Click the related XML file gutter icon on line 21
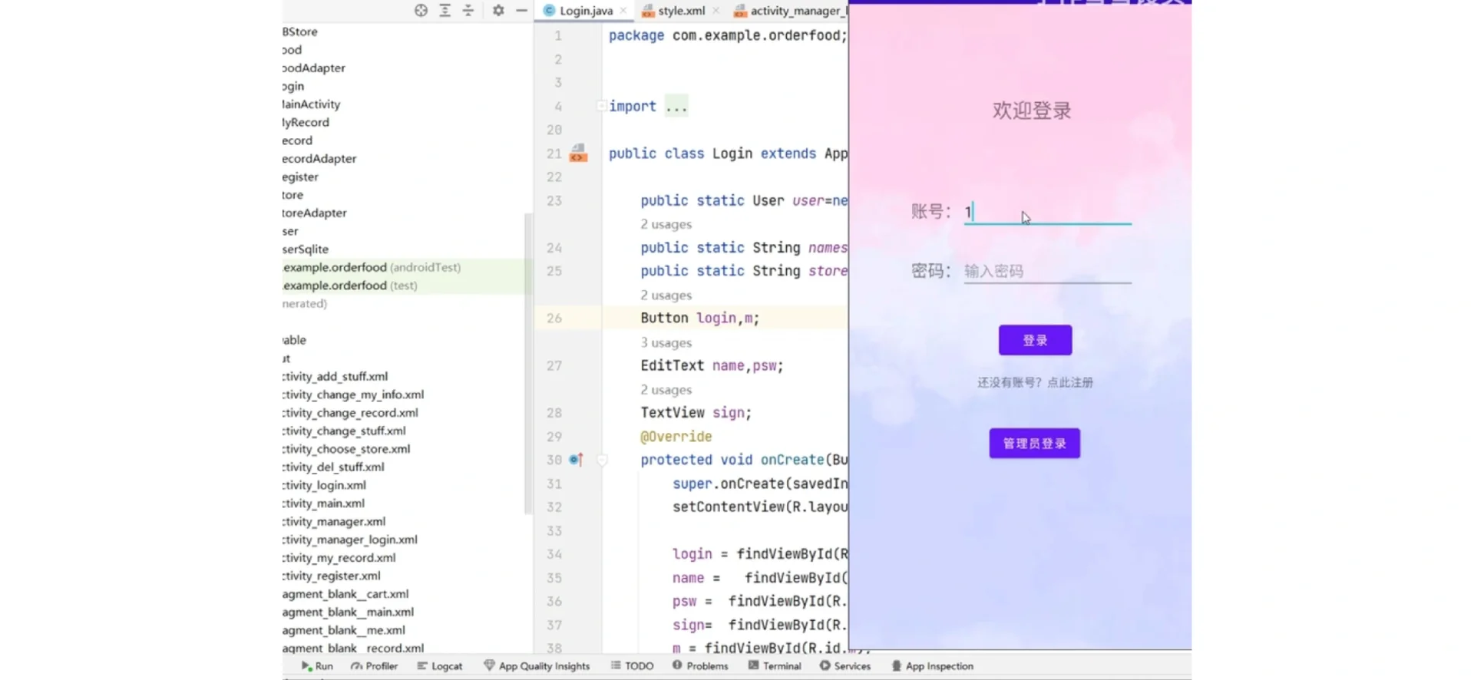 tap(578, 153)
